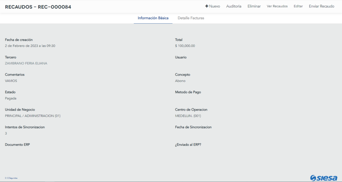Open the Auditoria option
Viewport: 342px width, 182px height.
tap(233, 6)
